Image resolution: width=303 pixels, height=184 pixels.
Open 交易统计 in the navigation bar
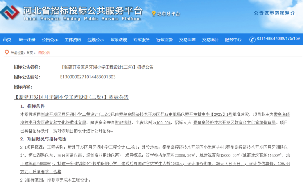click(x=210, y=40)
